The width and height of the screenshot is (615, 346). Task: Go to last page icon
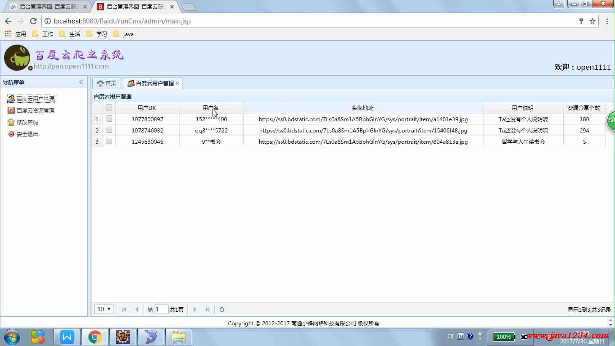tap(207, 310)
